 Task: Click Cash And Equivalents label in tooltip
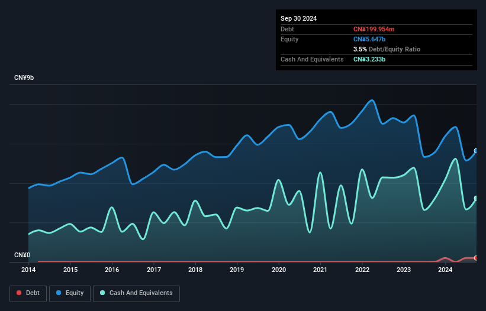pos(312,59)
